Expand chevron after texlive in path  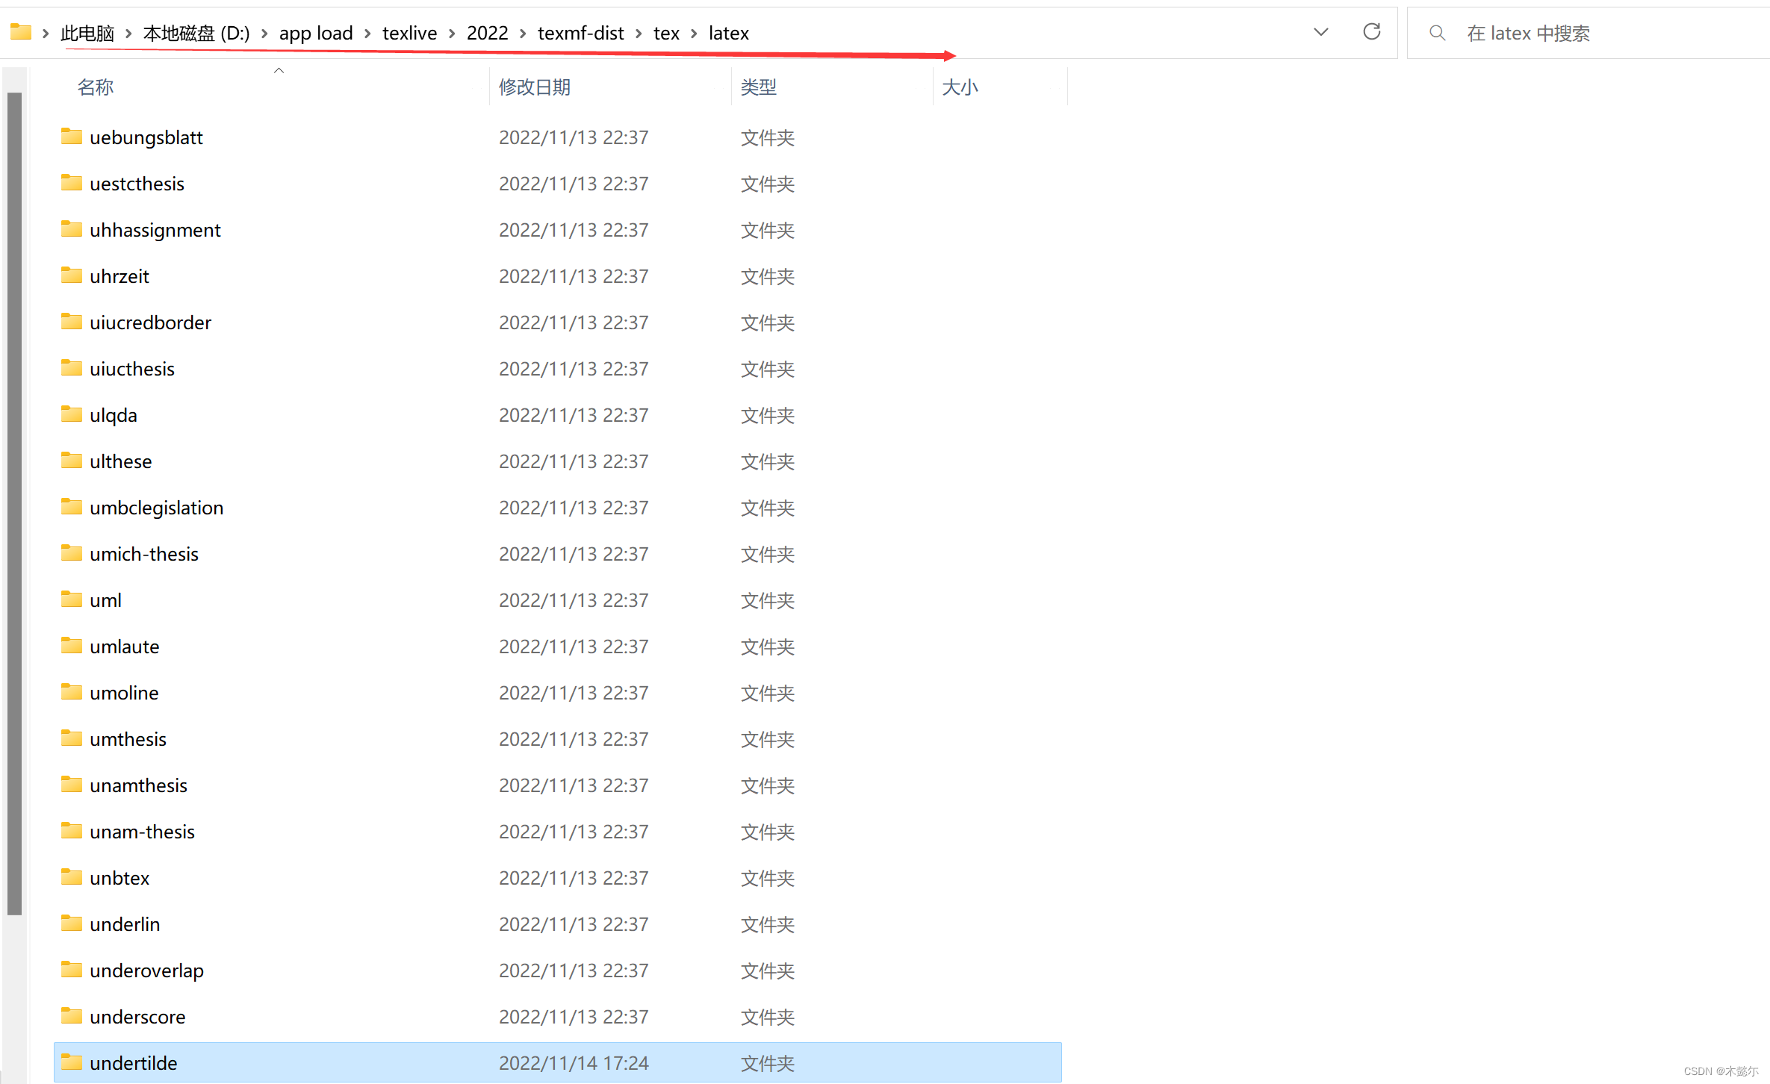point(452,34)
